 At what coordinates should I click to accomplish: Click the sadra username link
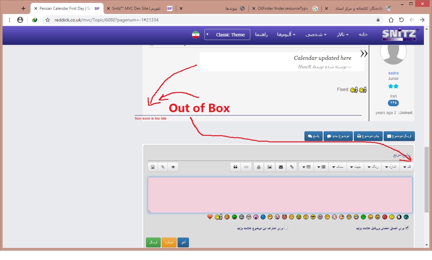[393, 73]
